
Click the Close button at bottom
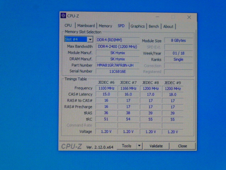click(183, 146)
